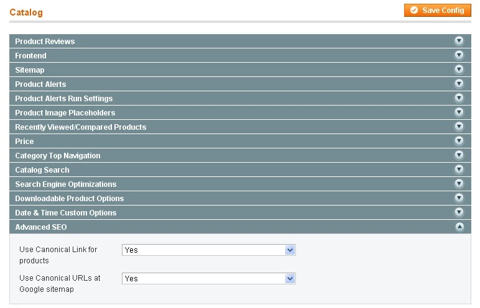Viewport: 480px width, 308px height.
Task: Expand Downloadable Product Options arrow
Action: [459, 198]
